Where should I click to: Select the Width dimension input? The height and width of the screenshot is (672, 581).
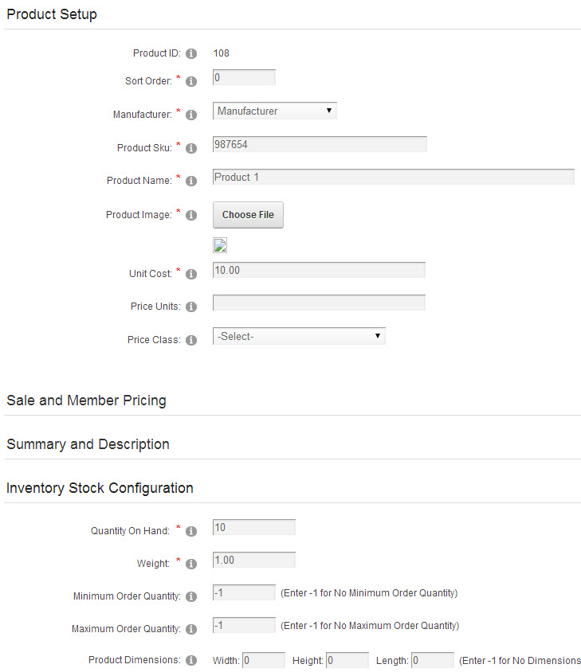coord(264,660)
